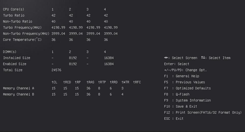Image resolution: width=245 pixels, height=132 pixels.
Task: Click the ESC Exit option
Action: point(174,119)
